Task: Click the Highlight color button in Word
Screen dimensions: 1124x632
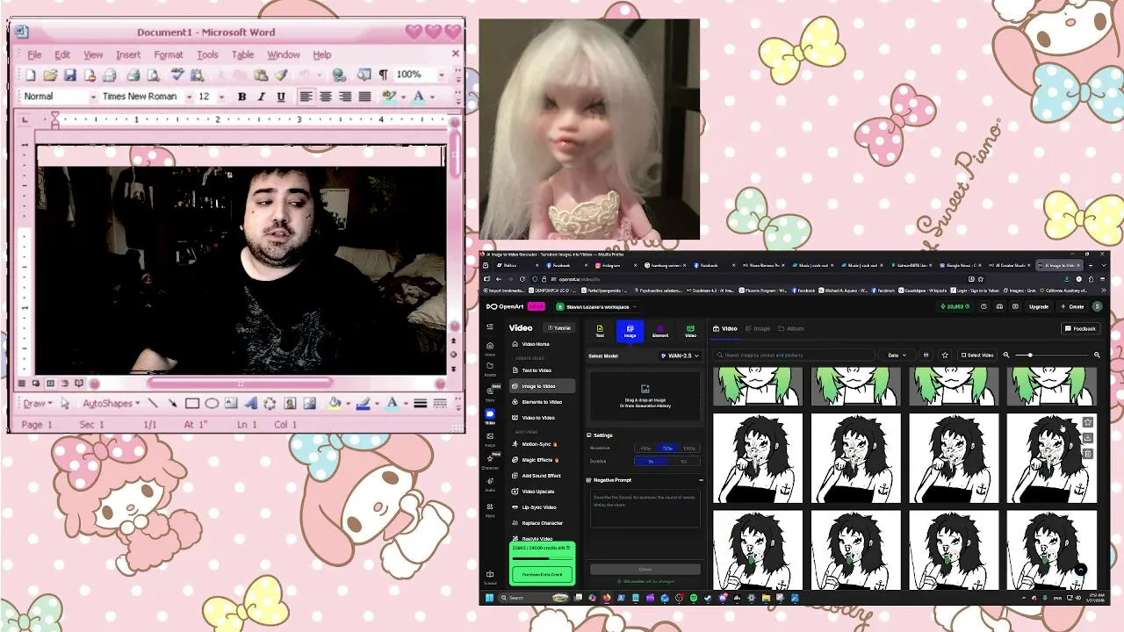Action: (389, 97)
